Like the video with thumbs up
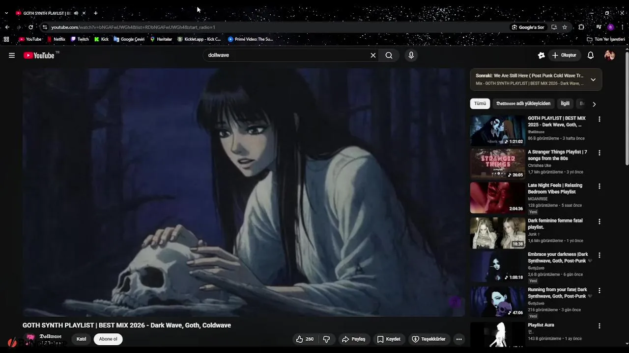629x353 pixels. pos(305,339)
